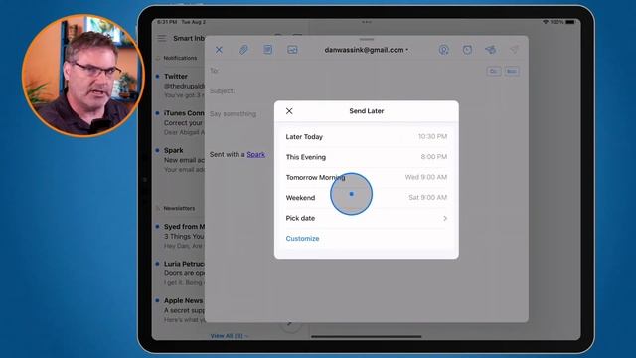This screenshot has height=358, width=636.
Task: Open the Twitter notification email
Action: point(181,86)
